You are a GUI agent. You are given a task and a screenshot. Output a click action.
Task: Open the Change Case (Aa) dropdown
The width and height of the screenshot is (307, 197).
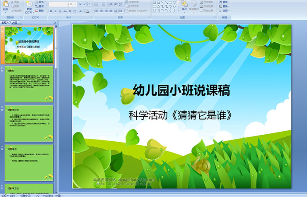tap(81, 11)
